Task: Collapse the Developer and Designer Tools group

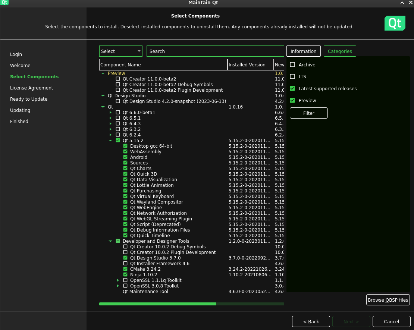Action: [x=110, y=241]
